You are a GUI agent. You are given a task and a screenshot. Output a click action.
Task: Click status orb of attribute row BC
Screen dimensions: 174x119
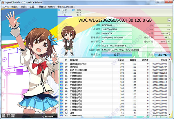[x=61, y=110]
